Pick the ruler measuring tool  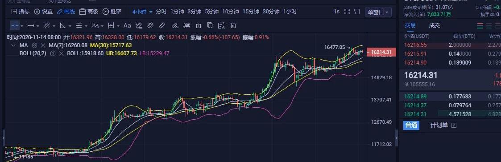162,25
